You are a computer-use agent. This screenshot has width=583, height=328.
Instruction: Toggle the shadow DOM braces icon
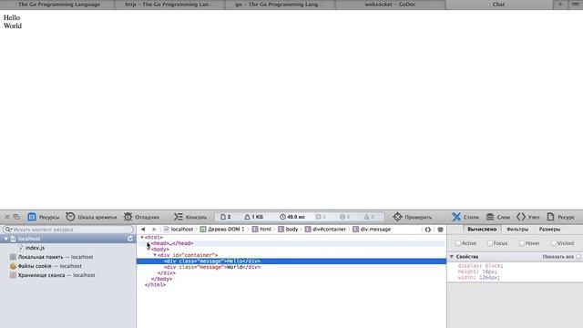click(428, 230)
